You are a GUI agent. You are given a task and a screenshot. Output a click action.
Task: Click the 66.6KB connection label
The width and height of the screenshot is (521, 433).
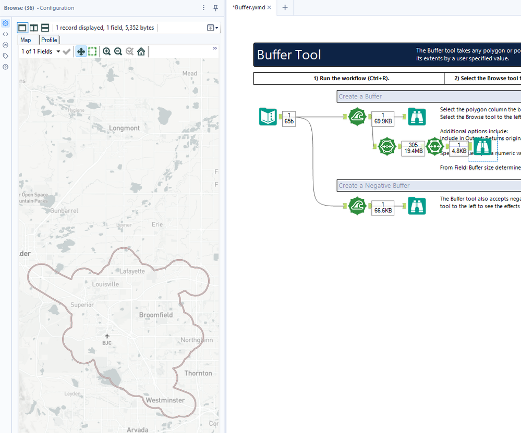click(383, 208)
